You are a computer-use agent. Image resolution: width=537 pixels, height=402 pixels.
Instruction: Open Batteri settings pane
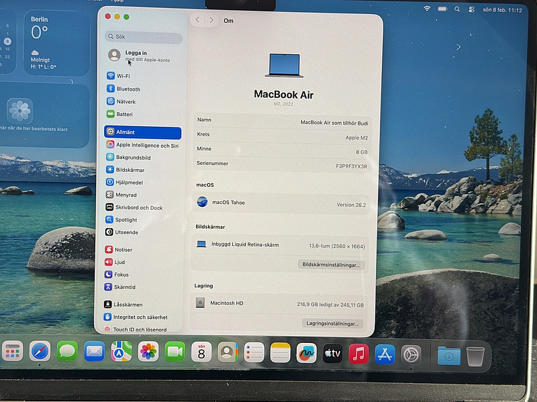click(124, 114)
